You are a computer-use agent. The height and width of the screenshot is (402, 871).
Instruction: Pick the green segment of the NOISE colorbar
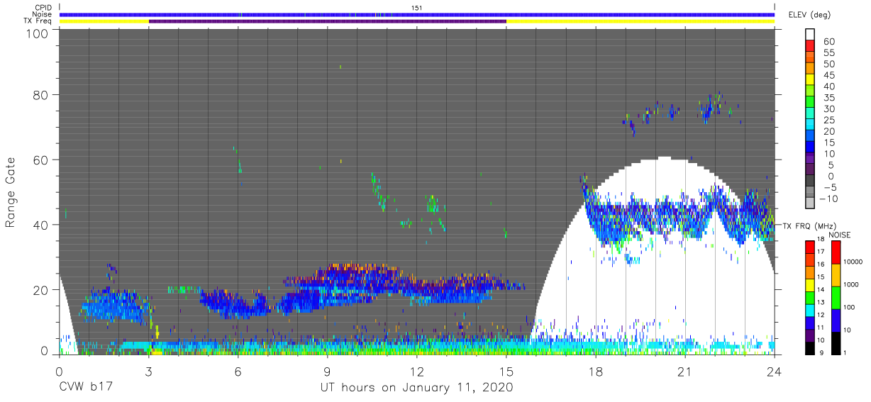[836, 298]
